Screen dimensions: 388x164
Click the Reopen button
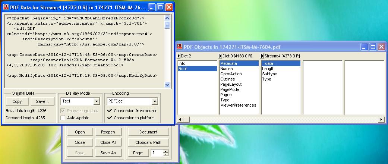coord(108,132)
